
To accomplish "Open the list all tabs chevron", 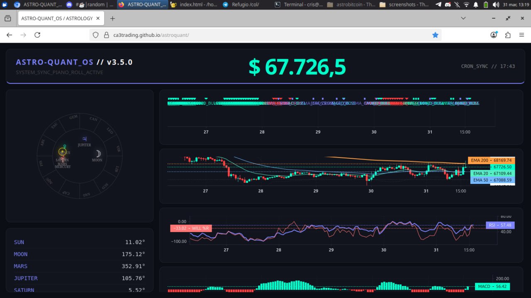I will tap(463, 18).
